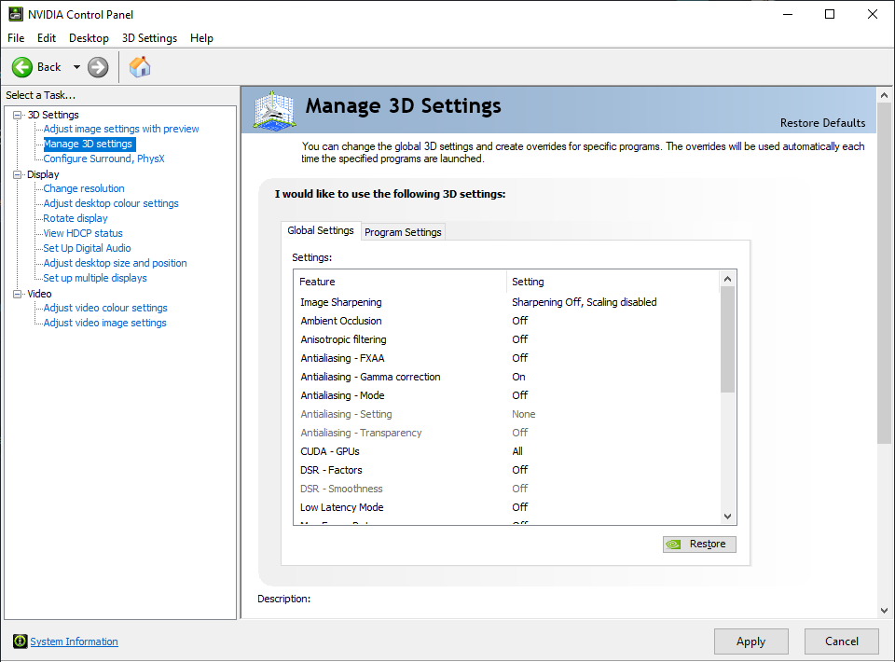This screenshot has width=895, height=662.
Task: Collapse the Display tree node
Action: click(17, 174)
